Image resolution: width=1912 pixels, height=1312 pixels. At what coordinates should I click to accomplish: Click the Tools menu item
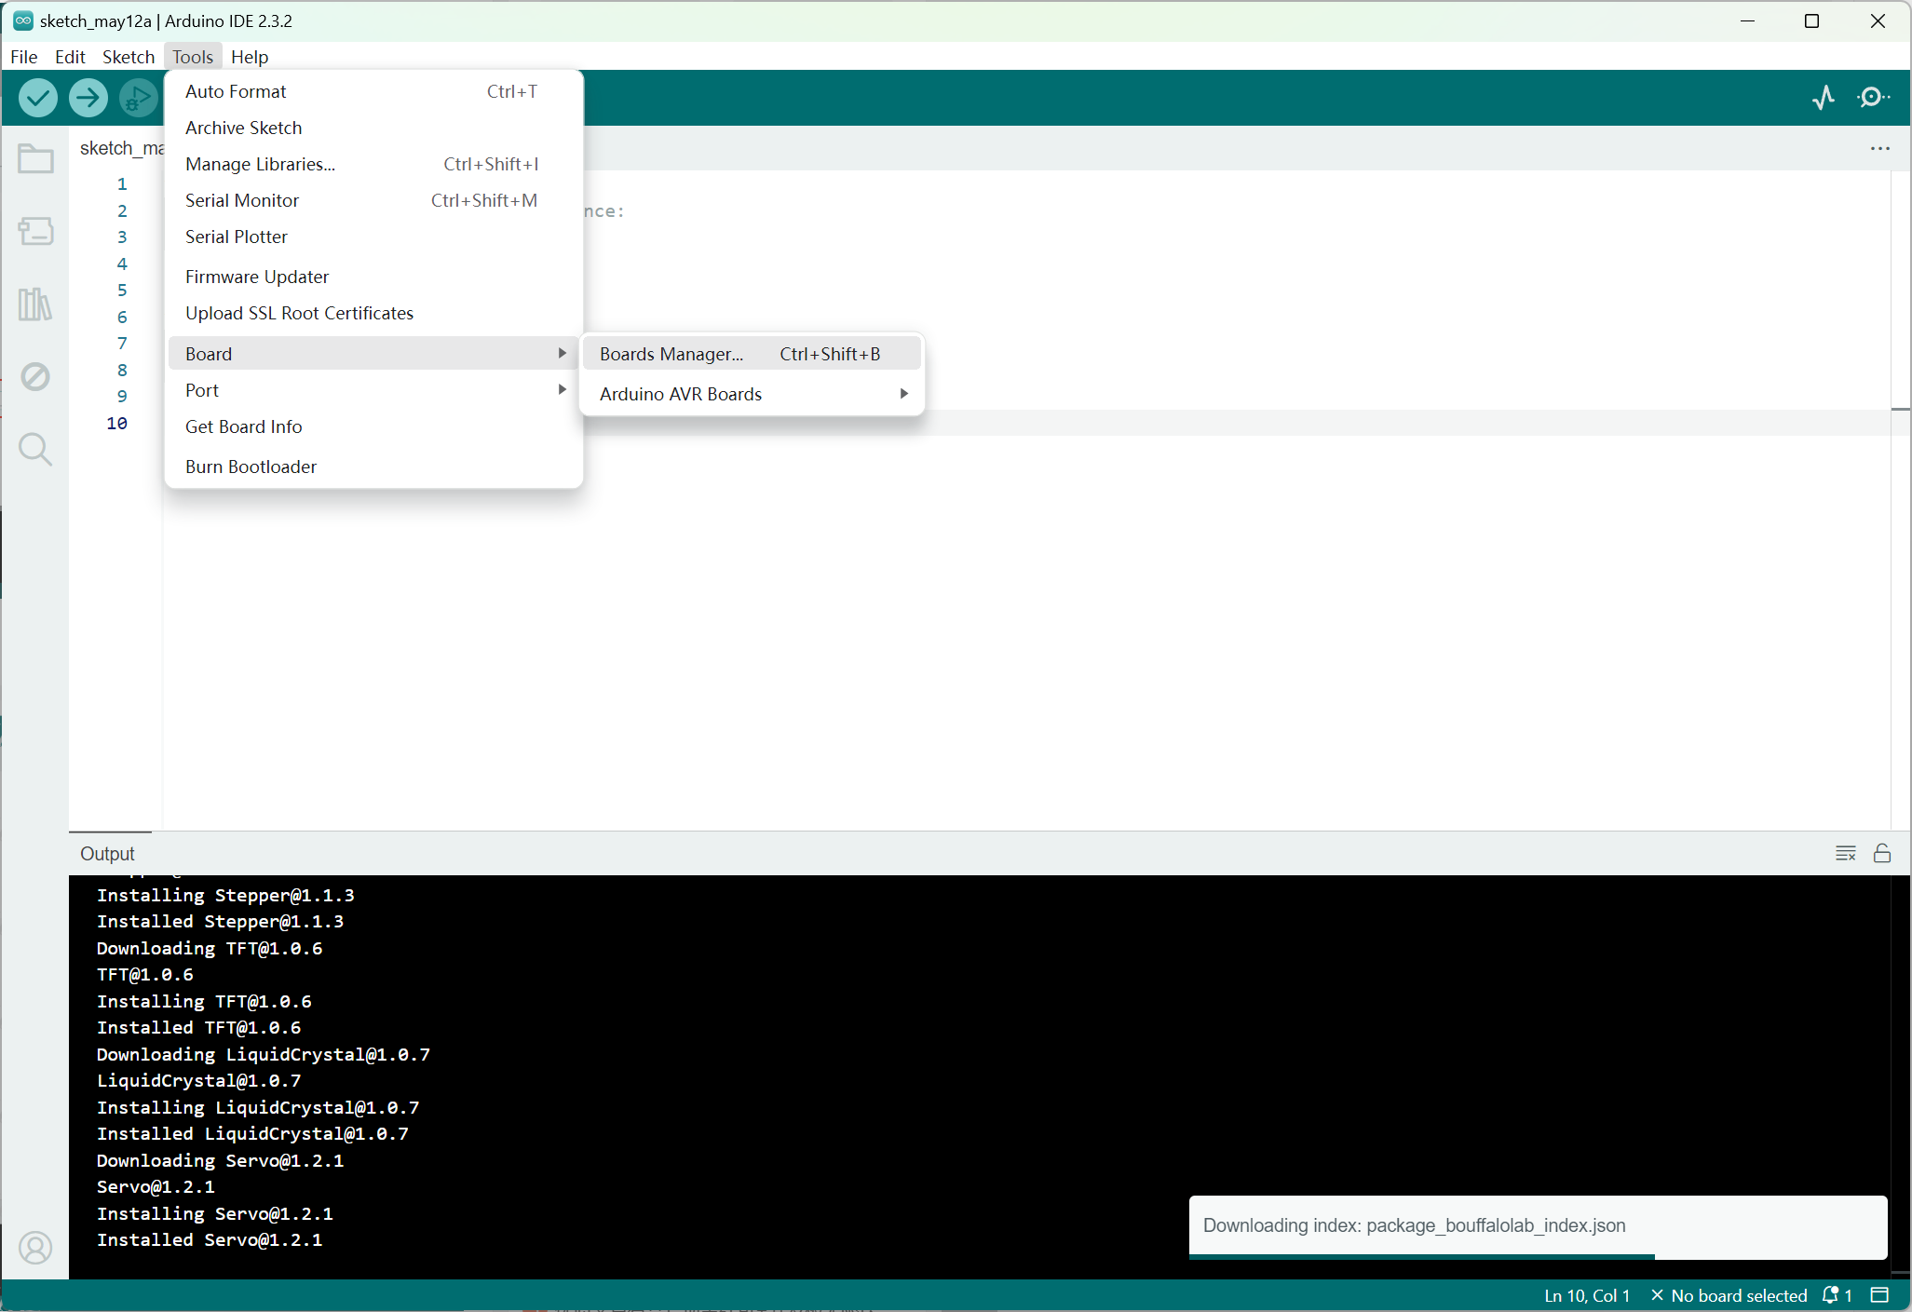click(192, 55)
